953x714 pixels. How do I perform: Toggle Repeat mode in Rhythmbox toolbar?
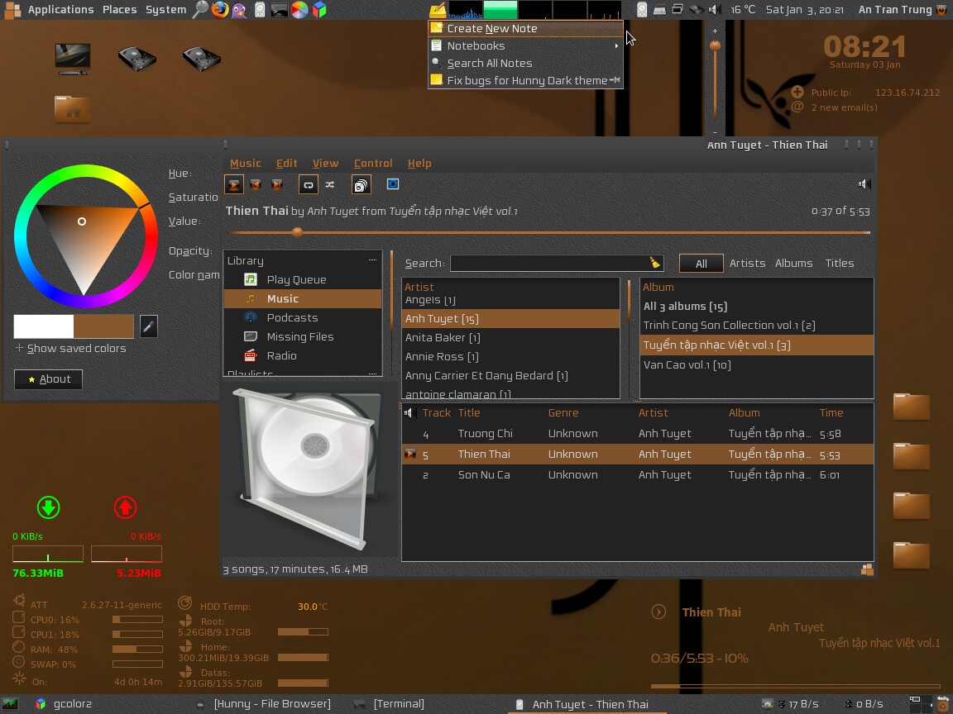point(308,184)
